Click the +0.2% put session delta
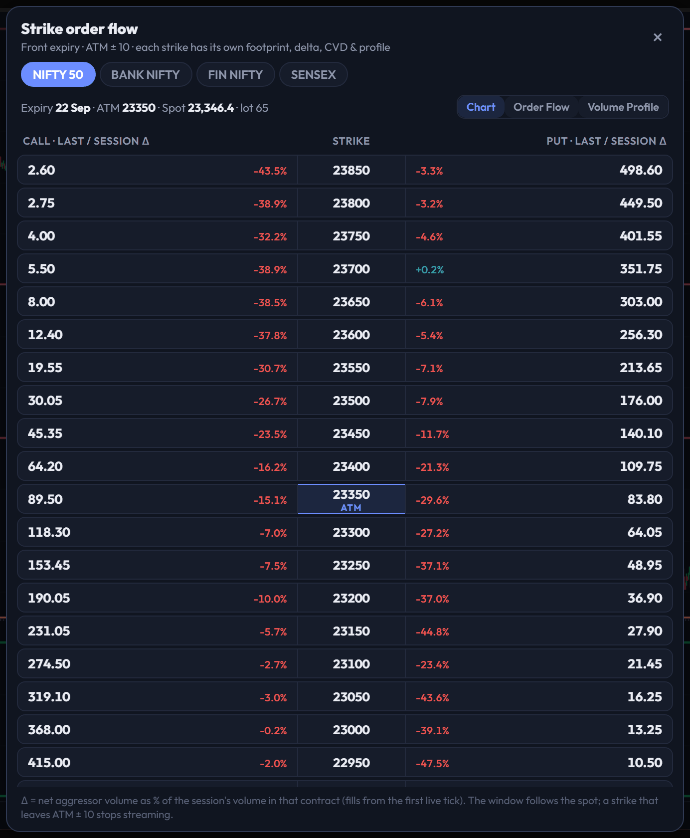Image resolution: width=690 pixels, height=838 pixels. click(x=430, y=270)
